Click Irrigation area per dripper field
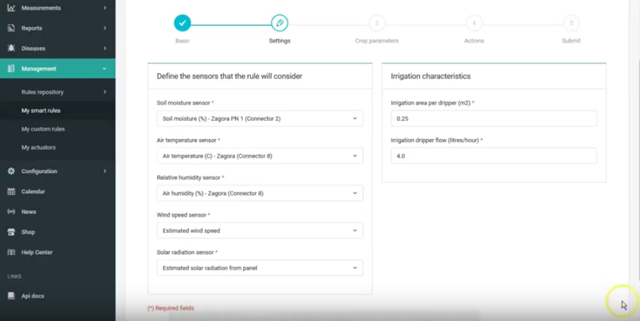 click(x=493, y=119)
